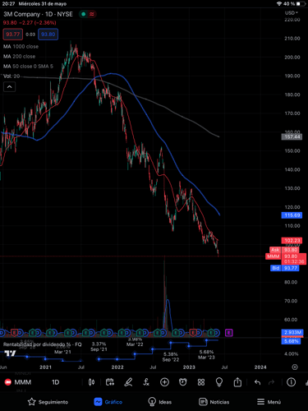Open time axis settings gear
Image resolution: width=308 pixels, height=411 pixels.
click(295, 367)
